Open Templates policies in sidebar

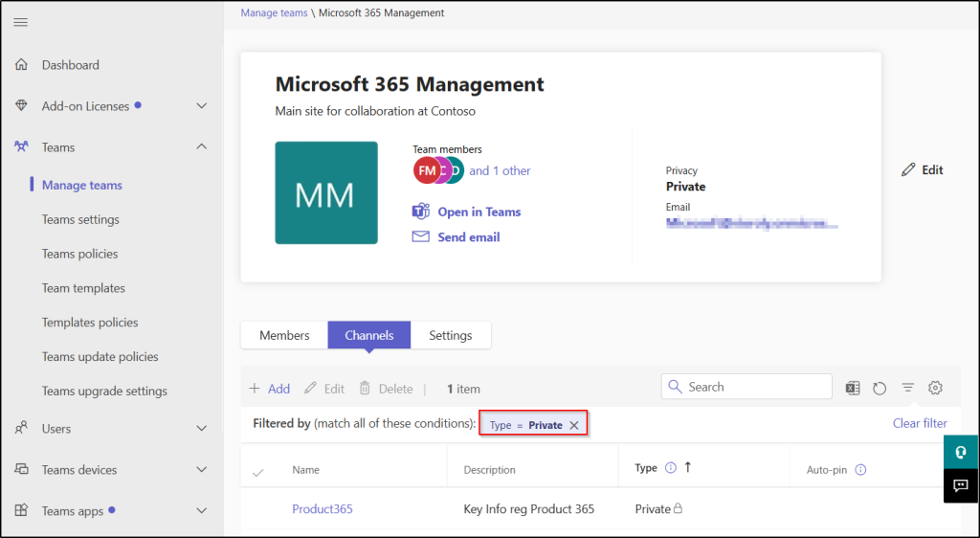(90, 323)
